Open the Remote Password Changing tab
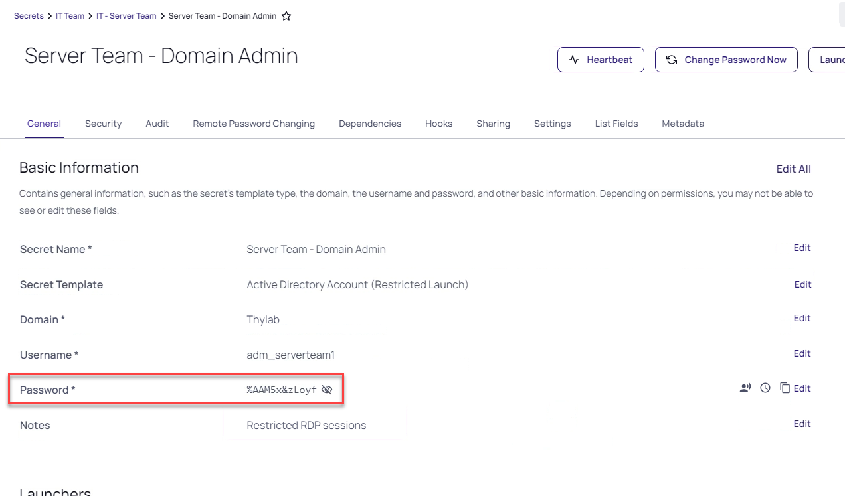Image resolution: width=845 pixels, height=496 pixels. coord(254,124)
